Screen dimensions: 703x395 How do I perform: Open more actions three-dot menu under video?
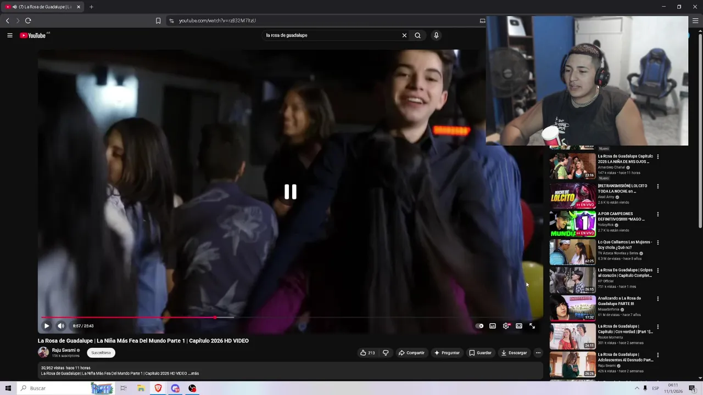point(538,353)
